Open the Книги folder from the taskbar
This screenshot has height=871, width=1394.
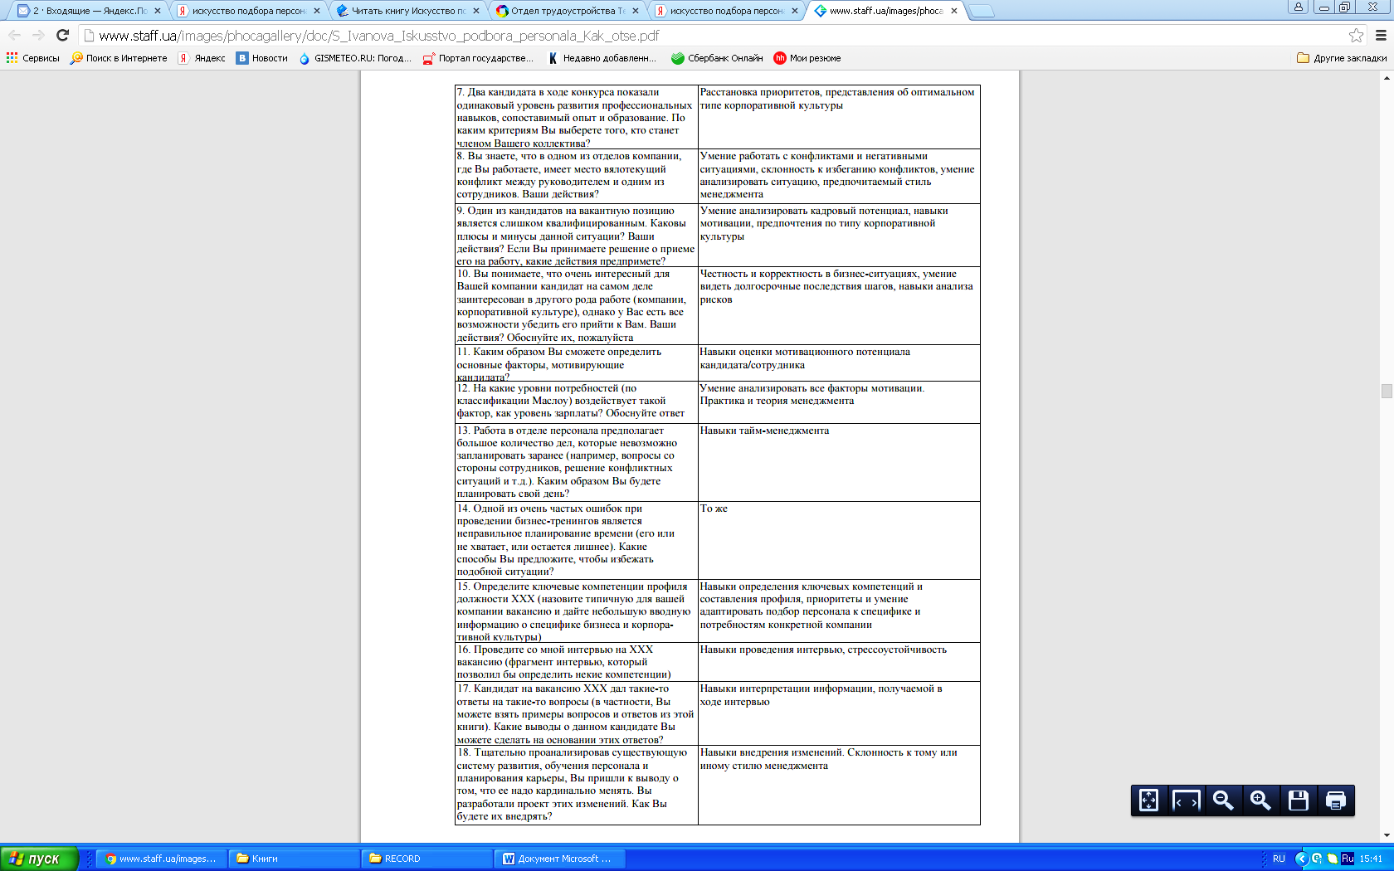[294, 859]
